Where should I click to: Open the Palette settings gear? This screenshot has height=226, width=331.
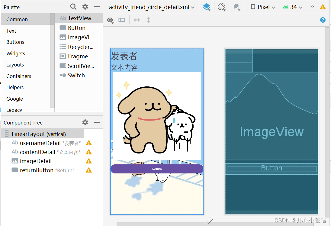pos(85,7)
